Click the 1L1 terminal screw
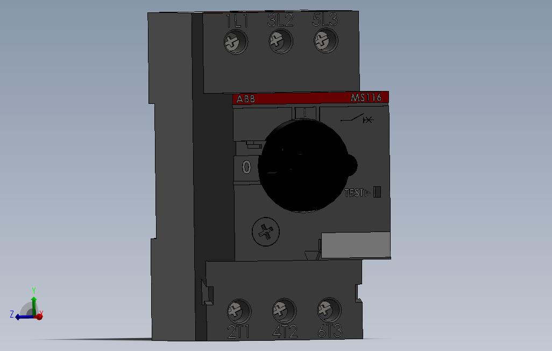 (236, 42)
